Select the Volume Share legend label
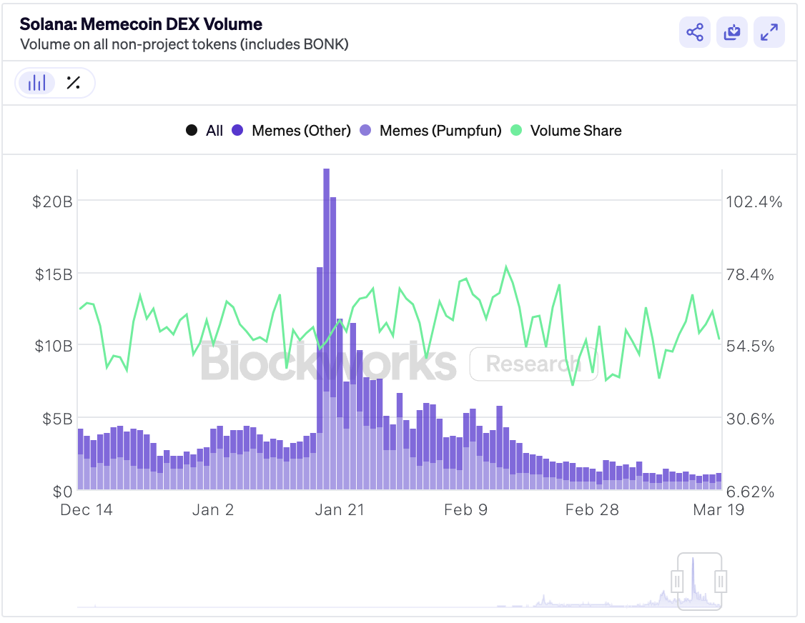Screen dimensions: 805x623 tap(576, 130)
